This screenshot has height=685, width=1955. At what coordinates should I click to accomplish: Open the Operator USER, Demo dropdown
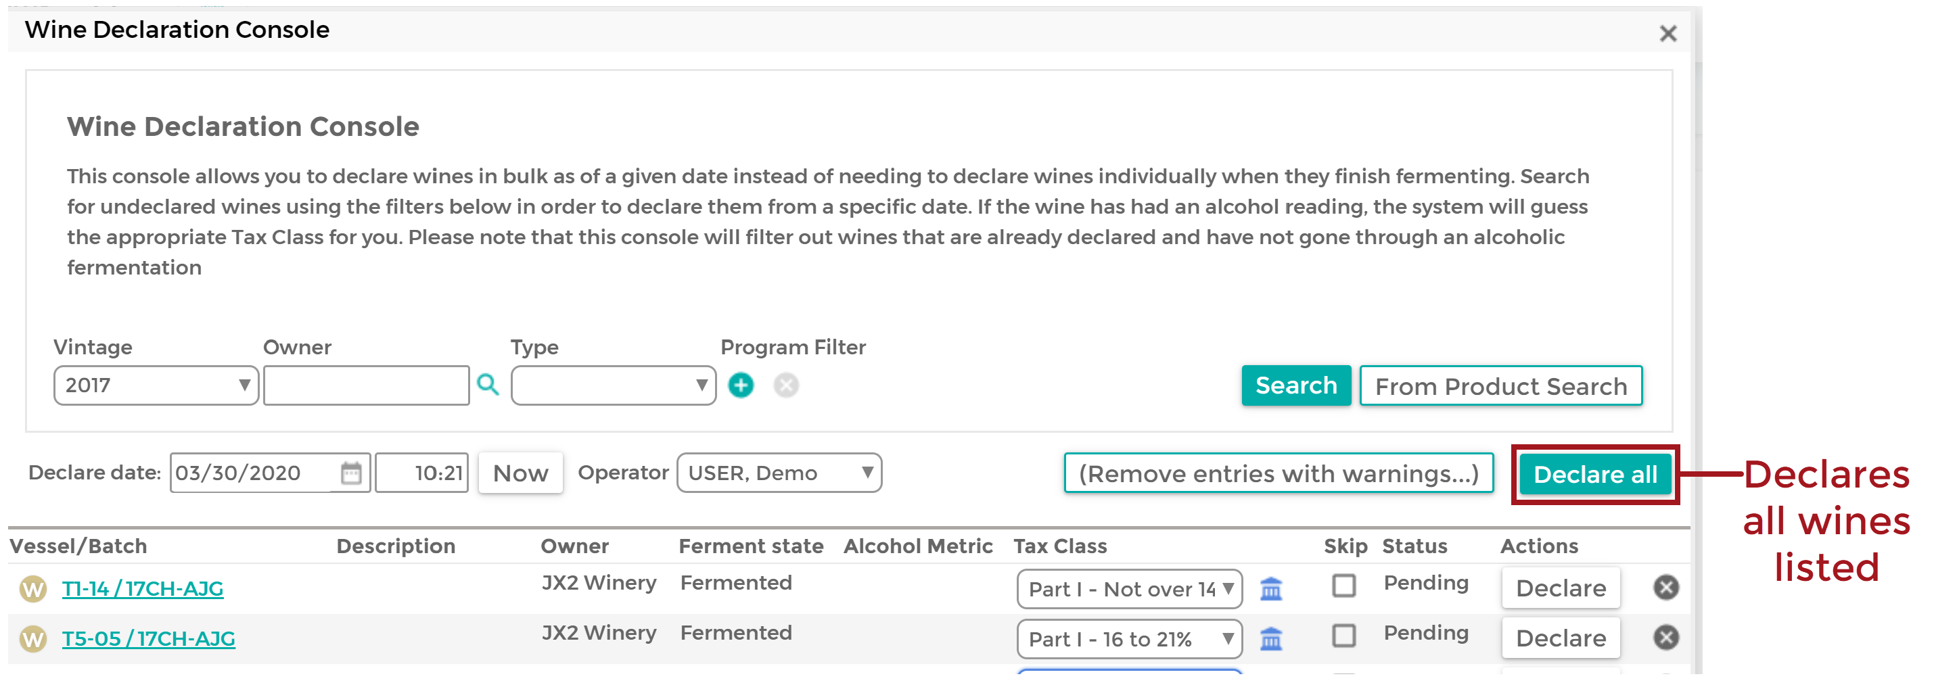779,473
